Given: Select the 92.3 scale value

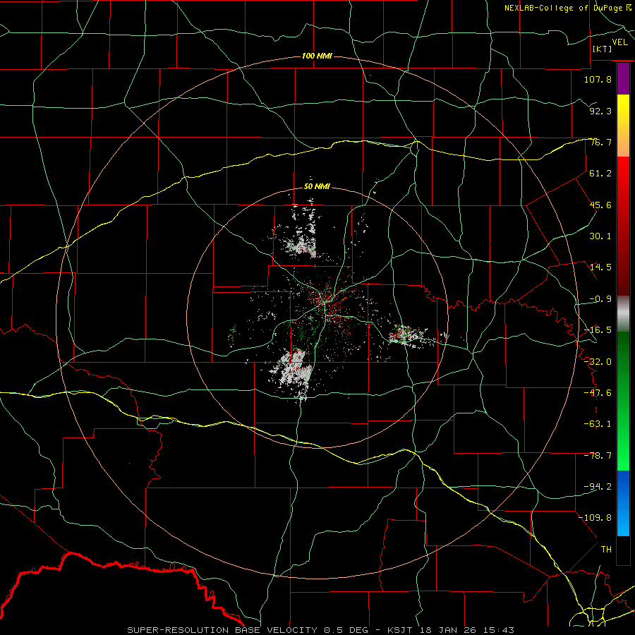Looking at the screenshot, I should pos(600,111).
